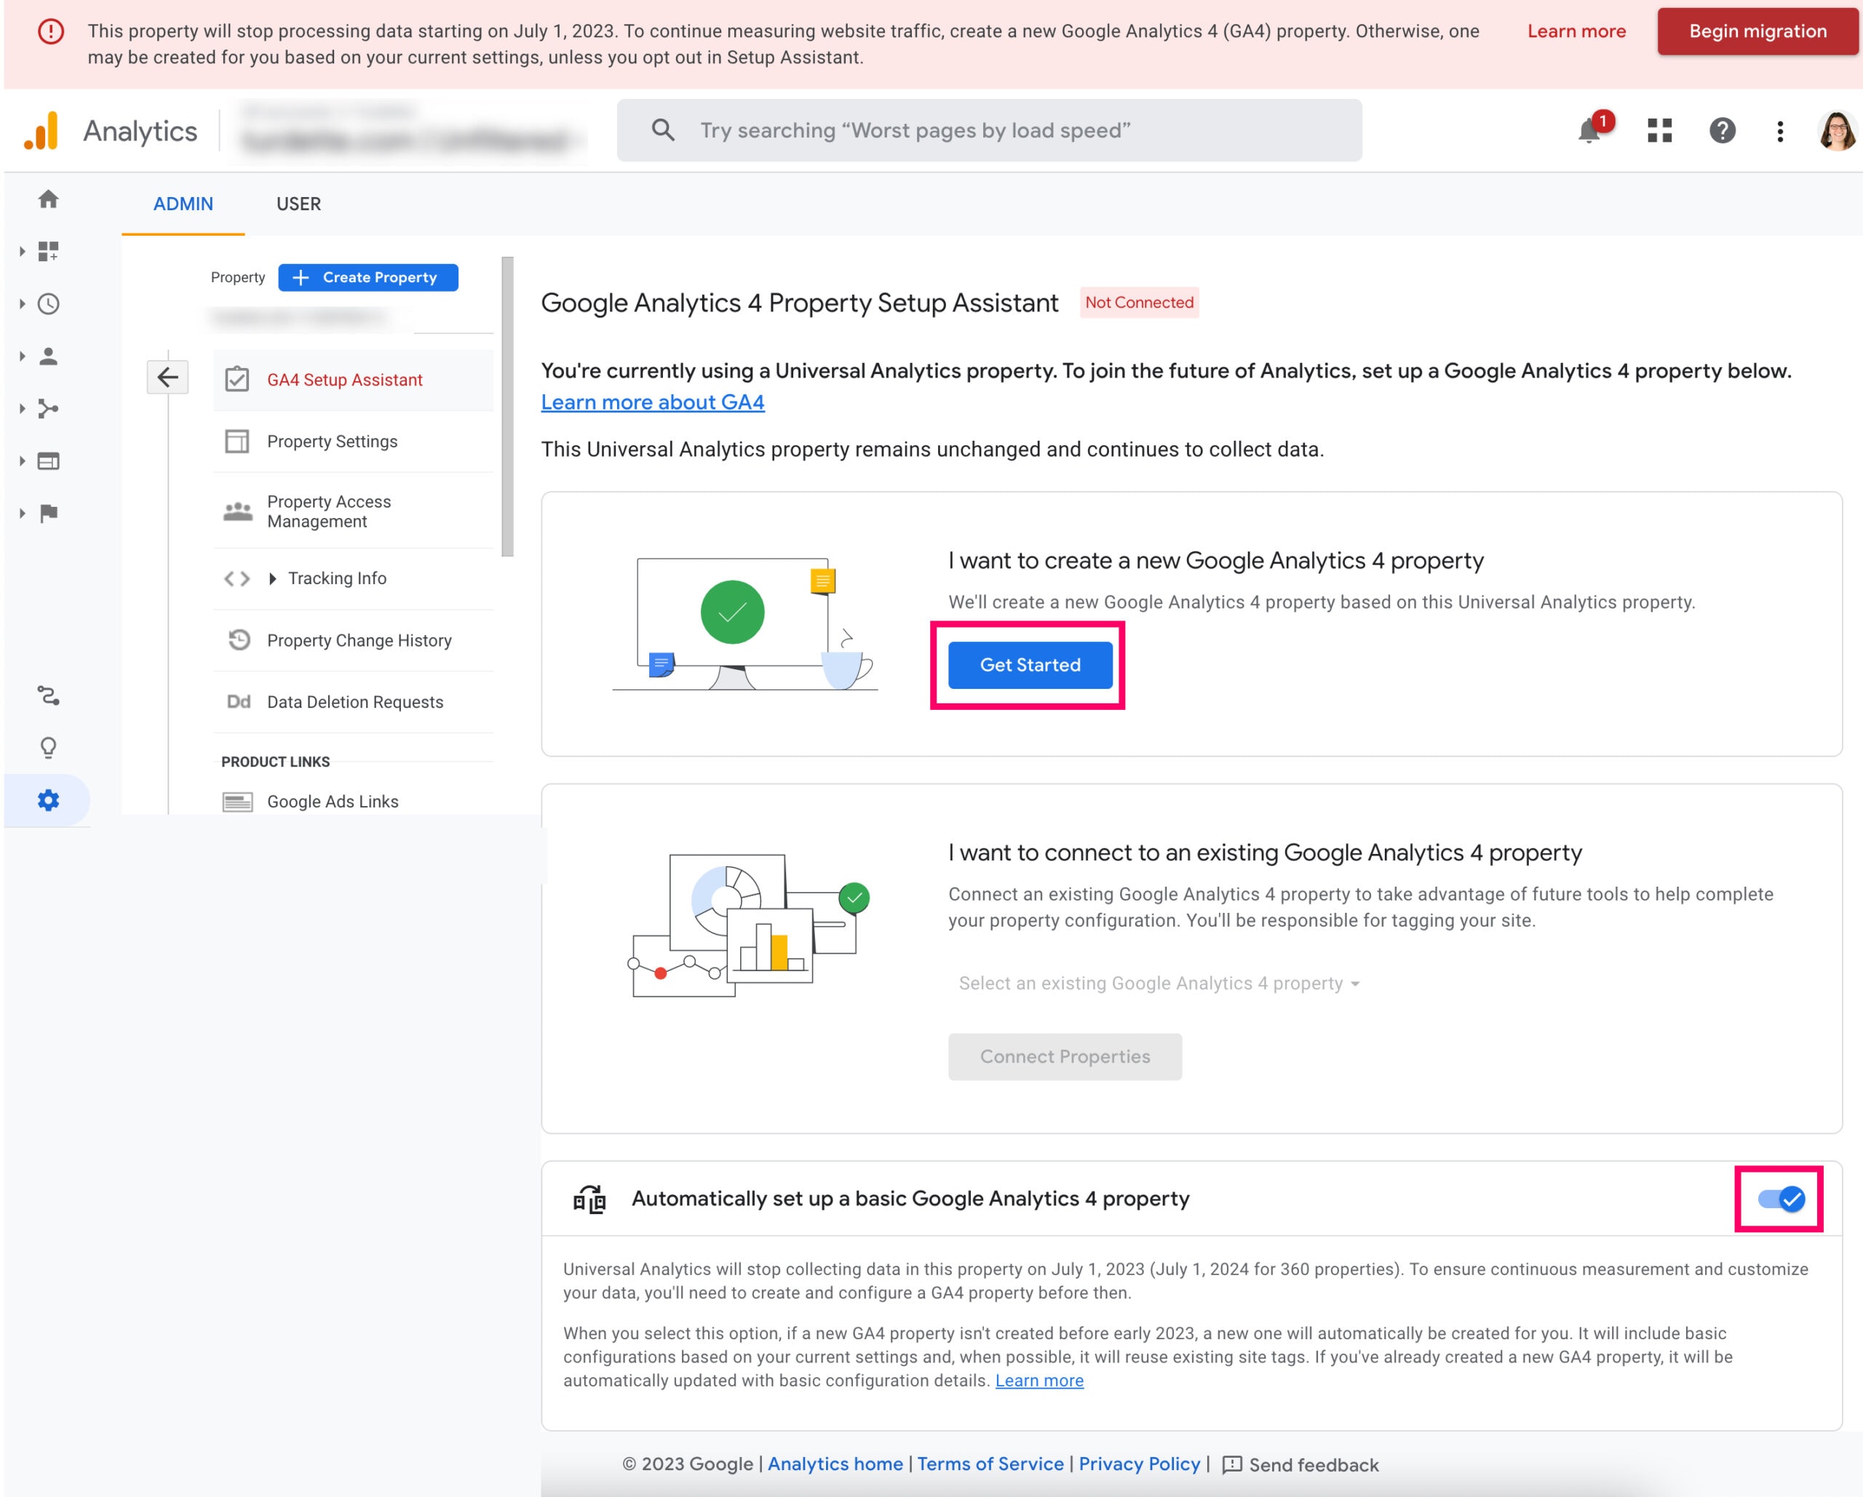Open Behavior icon in sidebar
1863x1497 pixels.
[48, 461]
